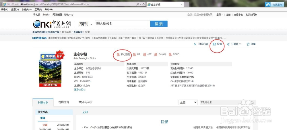The width and height of the screenshot is (287, 130).
Task: Switch to the 栏目浏览 tab
Action: 64,102
